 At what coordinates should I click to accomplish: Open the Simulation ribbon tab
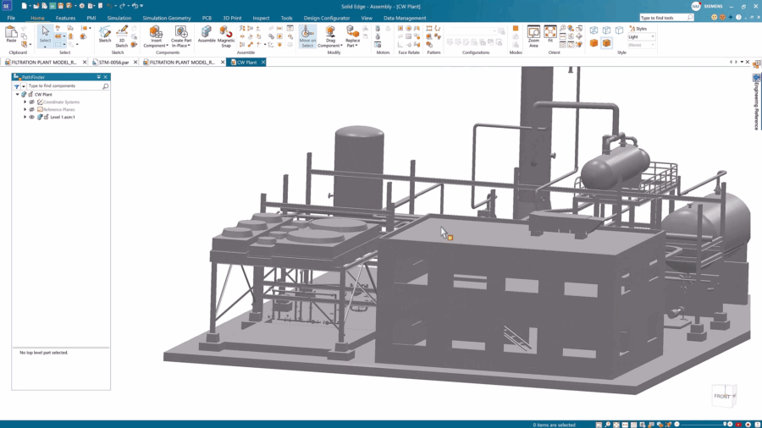coord(119,18)
